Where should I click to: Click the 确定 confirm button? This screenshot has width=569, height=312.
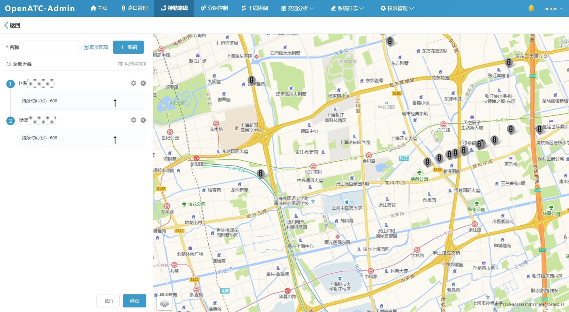(x=134, y=301)
